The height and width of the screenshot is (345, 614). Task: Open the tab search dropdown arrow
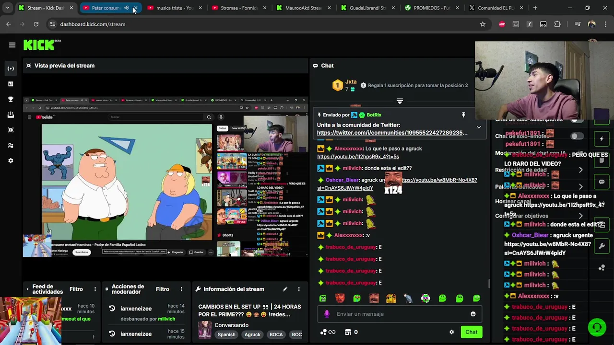[x=7, y=8]
